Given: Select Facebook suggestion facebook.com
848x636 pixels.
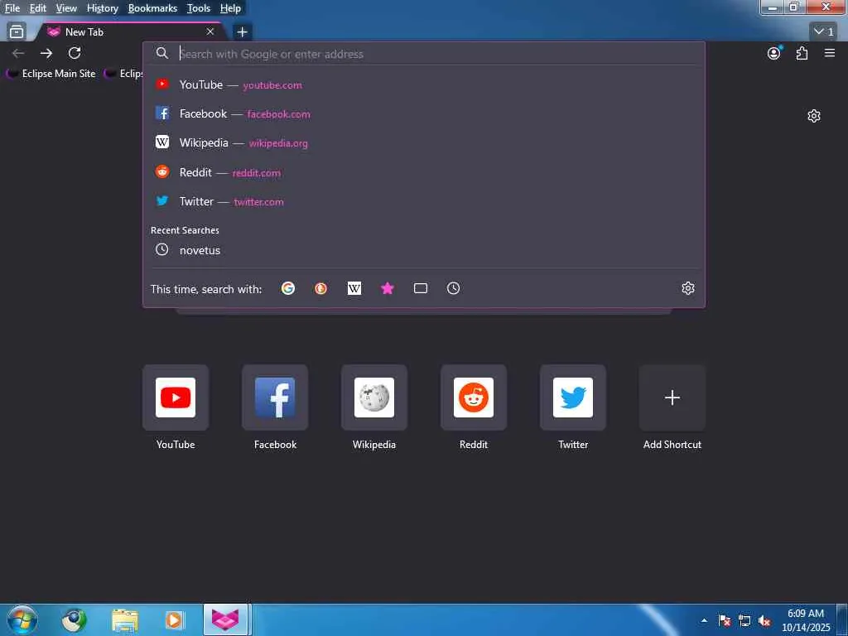Looking at the screenshot, I should point(423,113).
